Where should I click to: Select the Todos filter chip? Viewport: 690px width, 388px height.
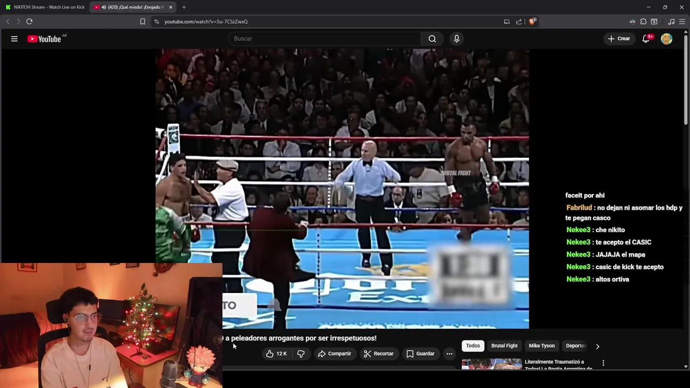point(473,345)
